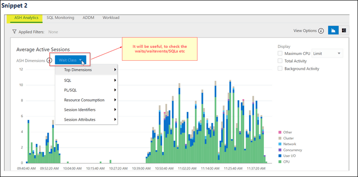The height and width of the screenshot is (177, 358).
Task: Click the Average Active Sessions heading
Action: pos(43,50)
